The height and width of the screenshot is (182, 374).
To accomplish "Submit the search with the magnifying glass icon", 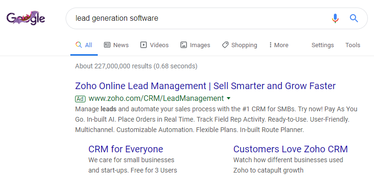I will [x=354, y=18].
